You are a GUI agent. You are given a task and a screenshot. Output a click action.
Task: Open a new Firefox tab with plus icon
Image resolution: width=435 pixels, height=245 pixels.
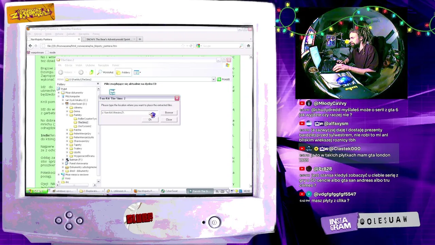tap(140, 39)
